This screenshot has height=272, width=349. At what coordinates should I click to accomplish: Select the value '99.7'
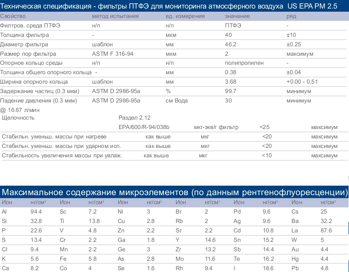(230, 91)
